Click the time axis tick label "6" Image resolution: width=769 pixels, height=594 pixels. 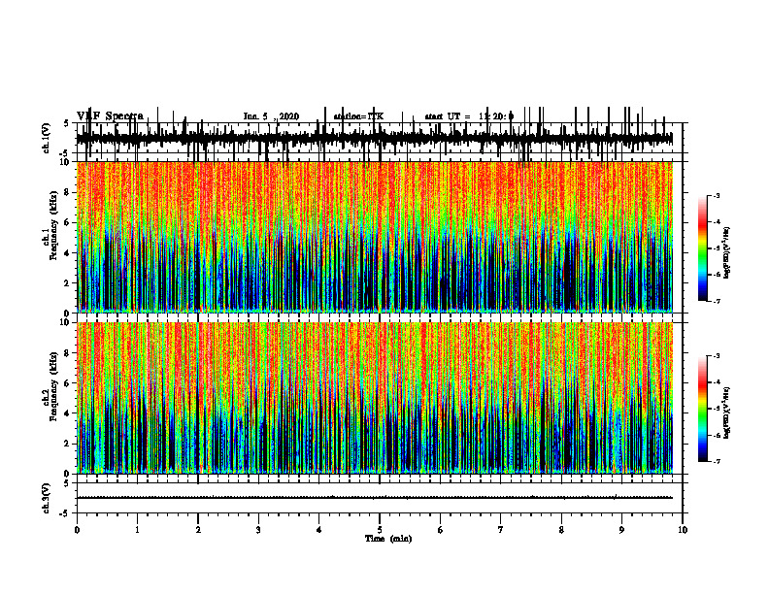[x=441, y=530]
